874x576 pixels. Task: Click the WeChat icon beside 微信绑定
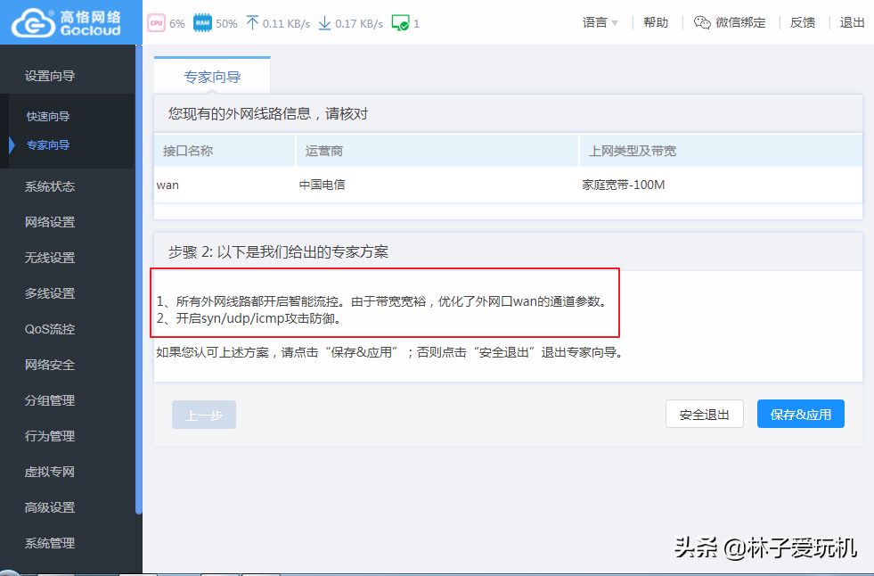(x=702, y=22)
